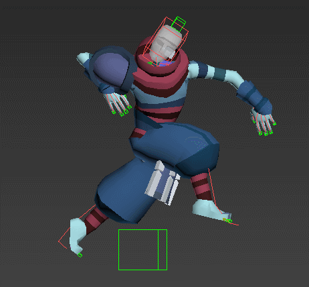Viewport: 309px width, 287px height.
Task: Select the large green root square control
Action: [142, 249]
